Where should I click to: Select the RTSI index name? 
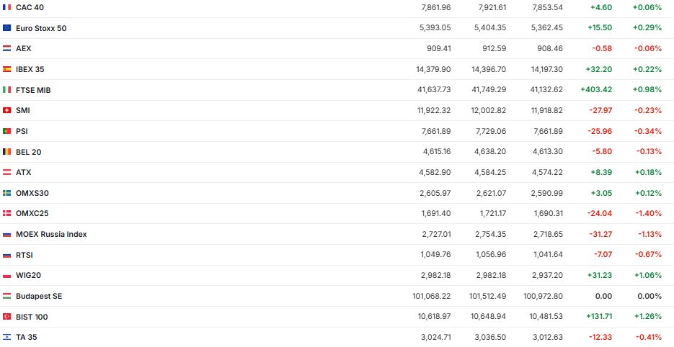point(25,255)
